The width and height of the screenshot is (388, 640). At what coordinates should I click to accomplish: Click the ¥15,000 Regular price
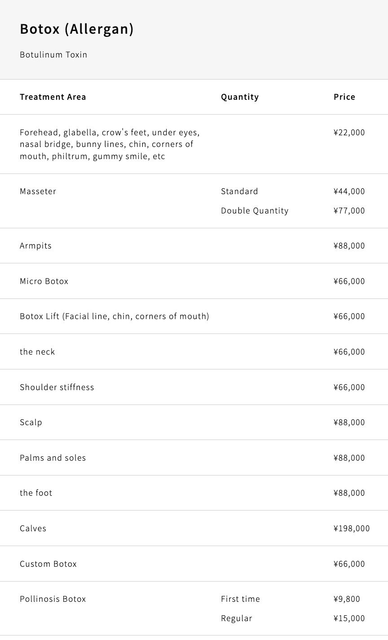(x=349, y=618)
